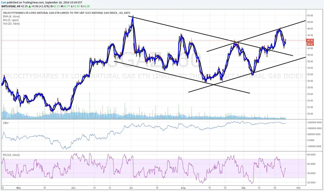Click the VelocityShares 3x Long Natural Gas title
This screenshot has height=191, width=324.
point(66,13)
